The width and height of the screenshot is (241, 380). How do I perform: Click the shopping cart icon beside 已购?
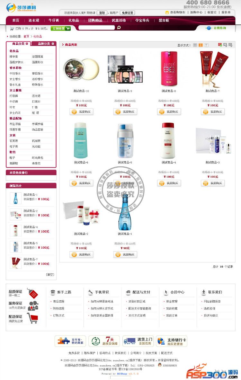pyautogui.click(x=12, y=29)
